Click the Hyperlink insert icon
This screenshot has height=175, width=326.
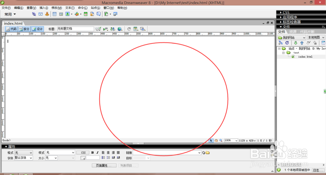point(34,14)
